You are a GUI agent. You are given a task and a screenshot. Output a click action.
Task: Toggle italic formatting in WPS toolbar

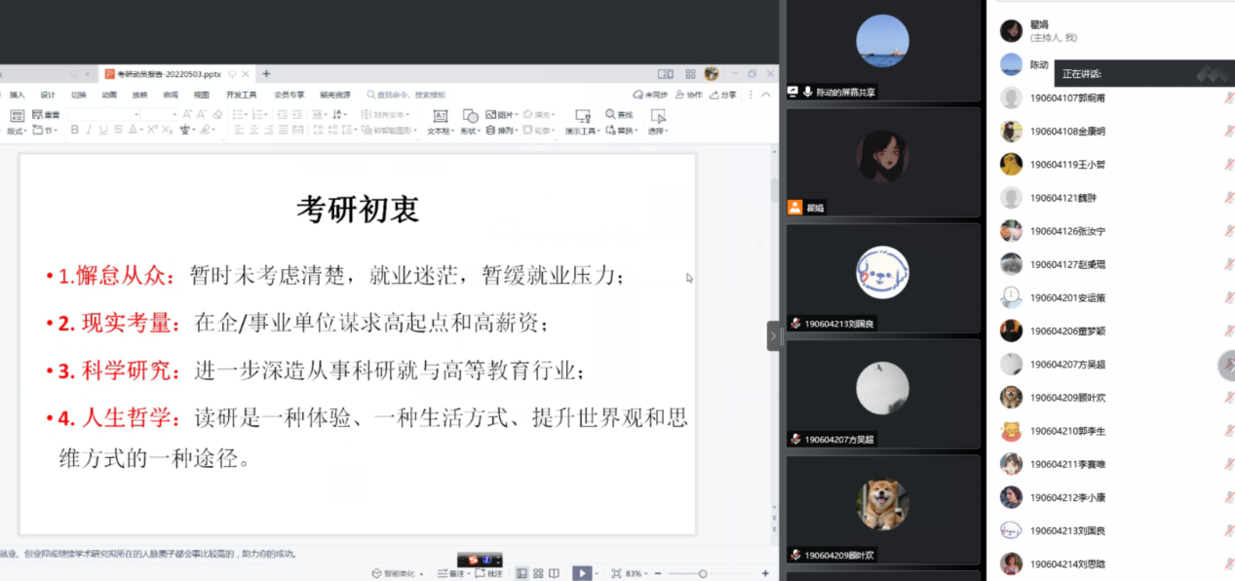(89, 130)
